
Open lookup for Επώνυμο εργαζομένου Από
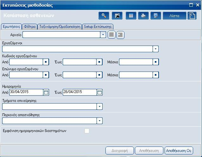tap(46, 75)
